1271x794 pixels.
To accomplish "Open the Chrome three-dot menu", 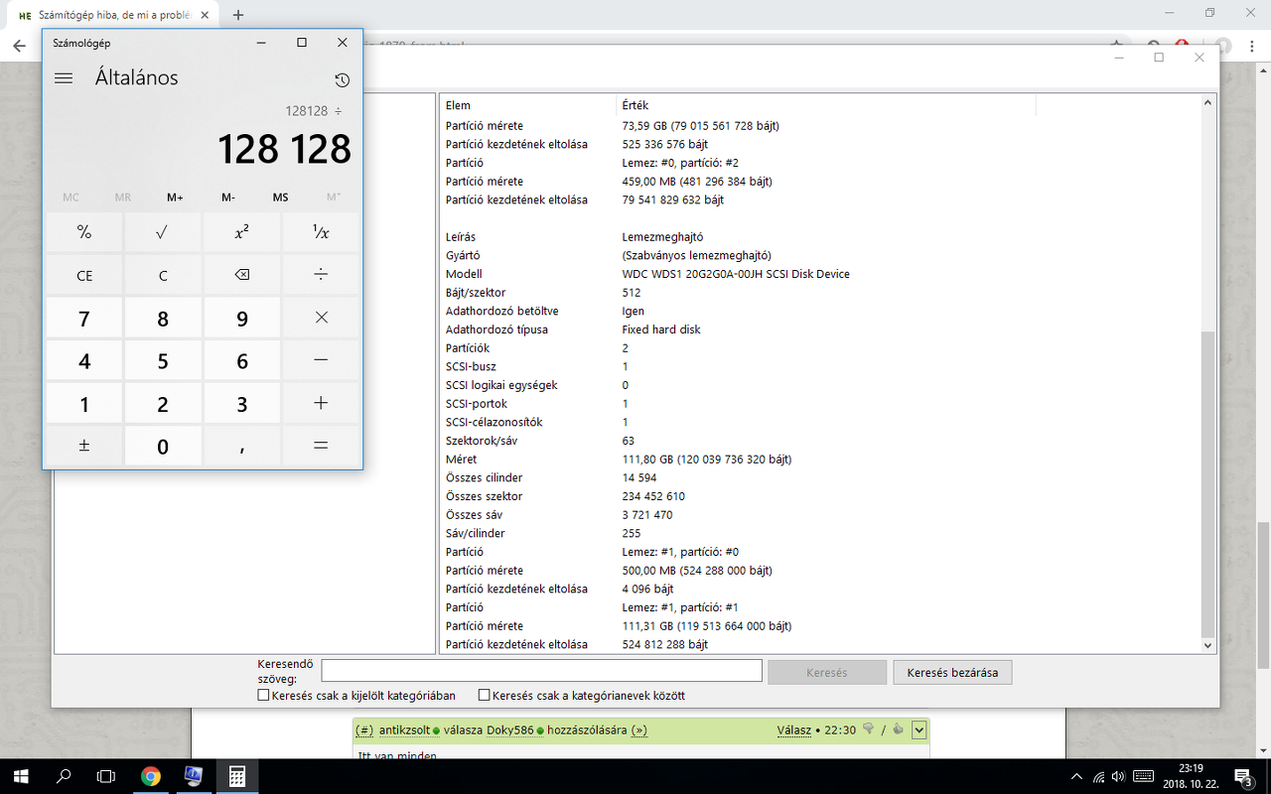I will click(1253, 46).
